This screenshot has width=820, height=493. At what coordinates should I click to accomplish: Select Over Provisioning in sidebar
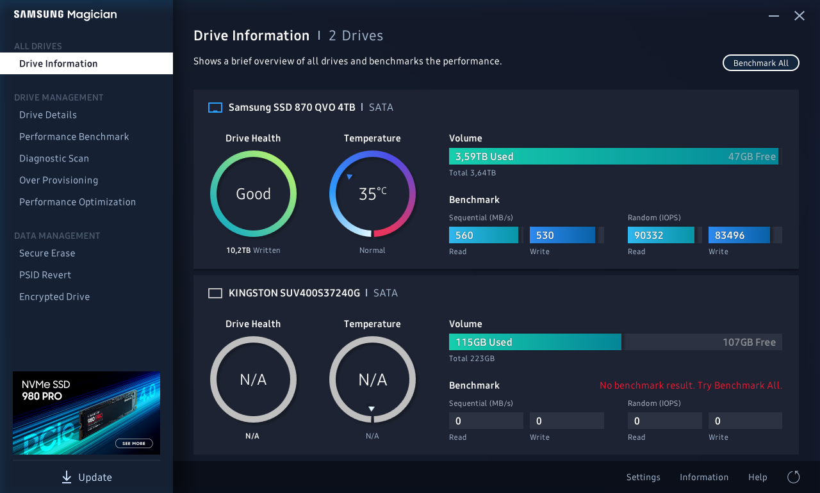click(x=59, y=181)
